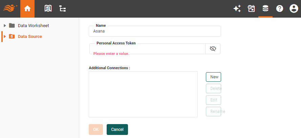Select the database stack icon
The width and height of the screenshot is (301, 138).
pyautogui.click(x=265, y=9)
